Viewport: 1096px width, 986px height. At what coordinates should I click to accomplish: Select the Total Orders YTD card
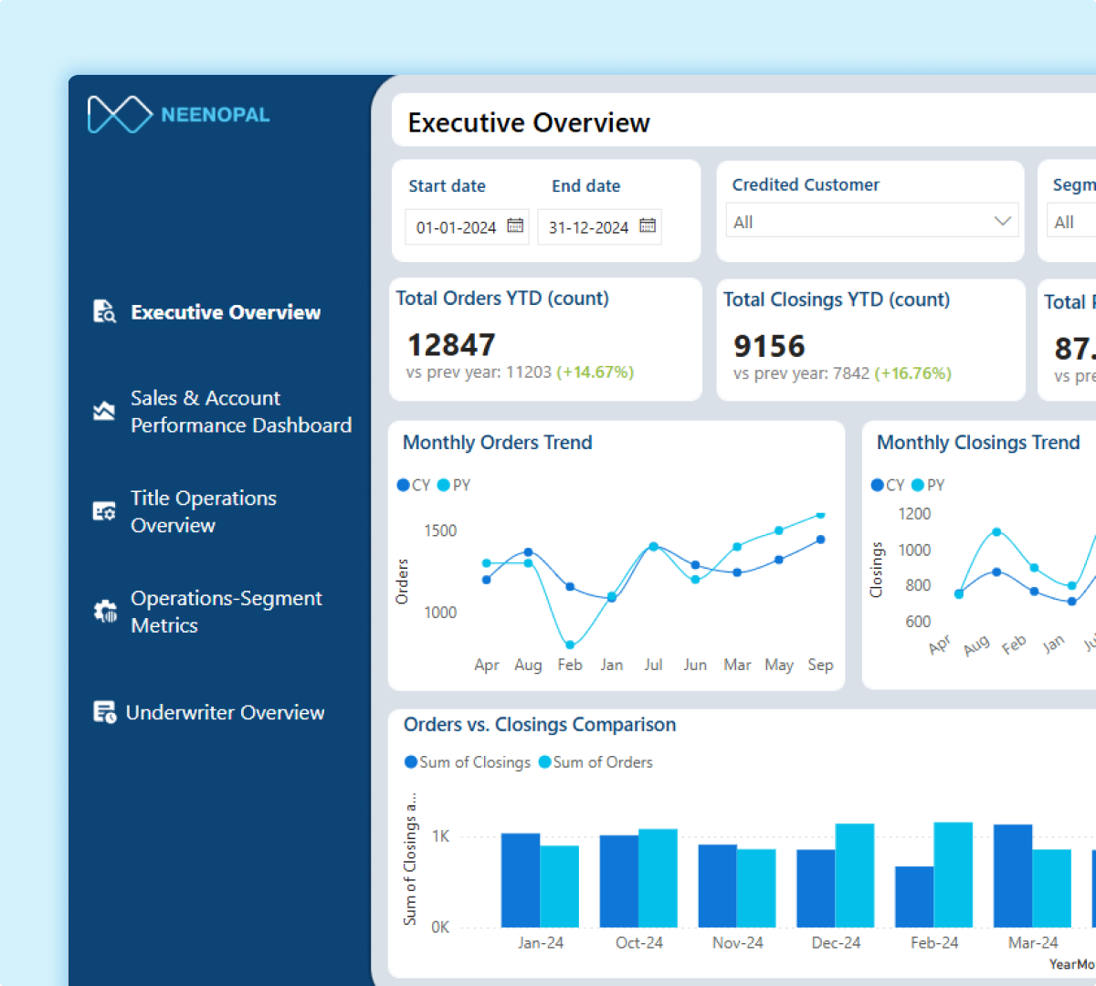pyautogui.click(x=544, y=339)
